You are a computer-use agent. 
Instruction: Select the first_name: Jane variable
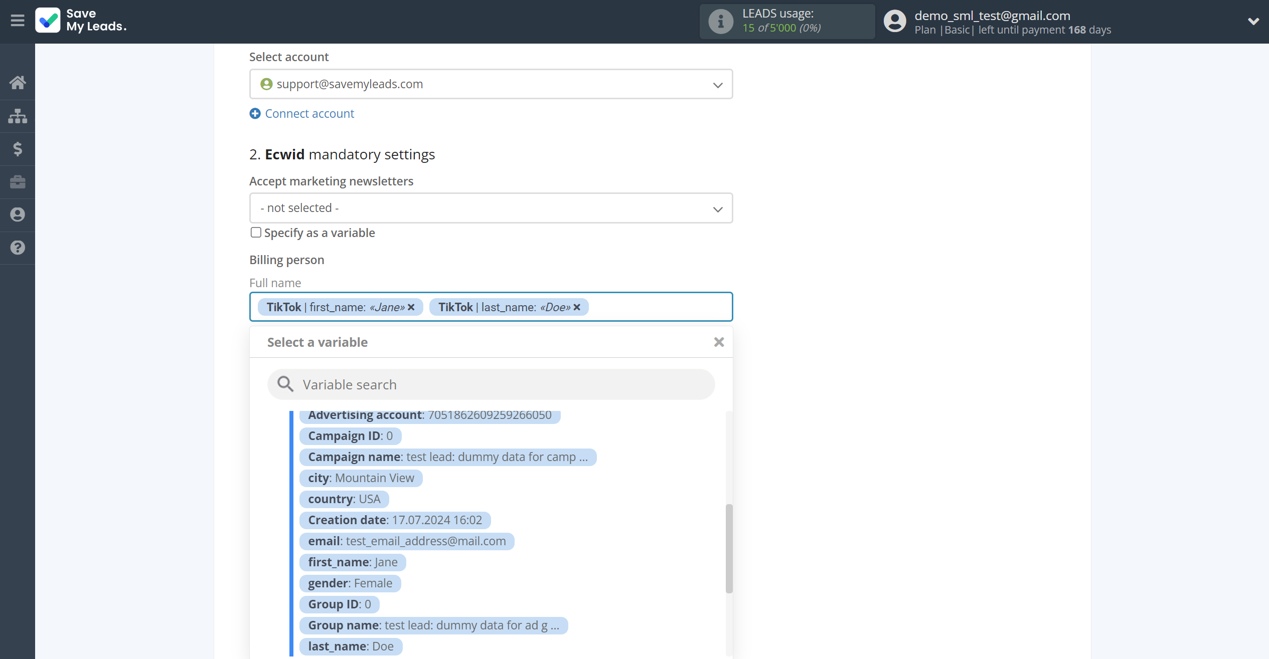353,562
